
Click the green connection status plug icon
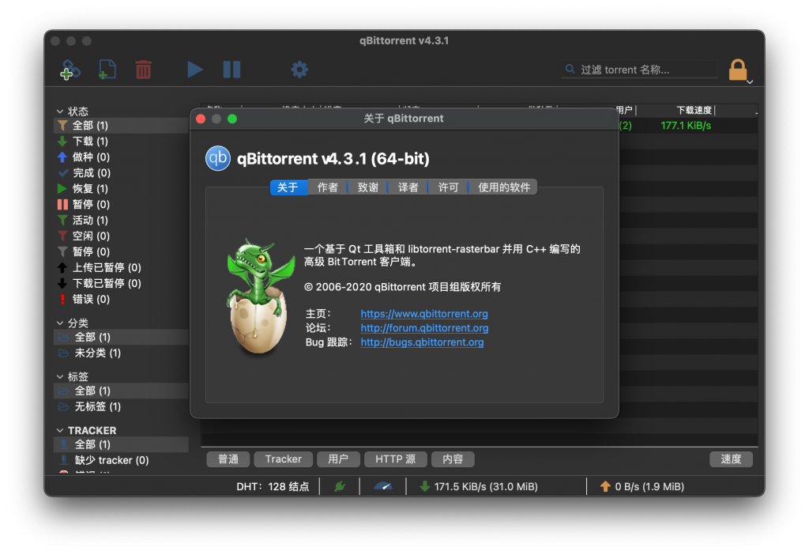(x=340, y=486)
